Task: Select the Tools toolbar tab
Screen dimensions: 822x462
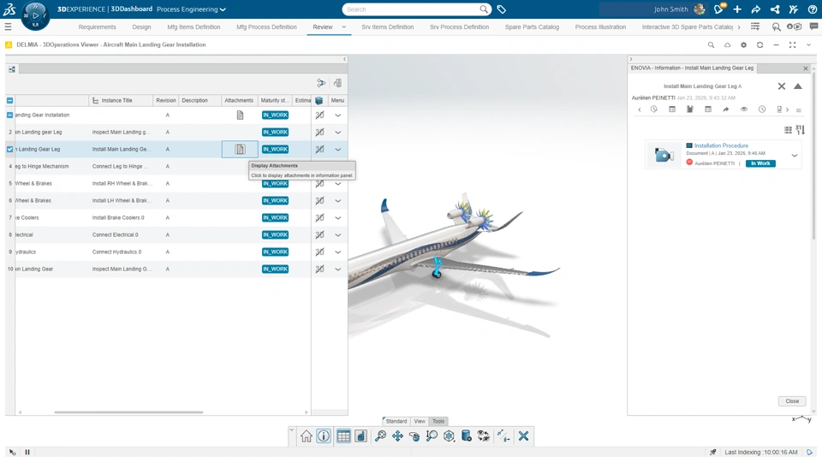Action: 438,421
